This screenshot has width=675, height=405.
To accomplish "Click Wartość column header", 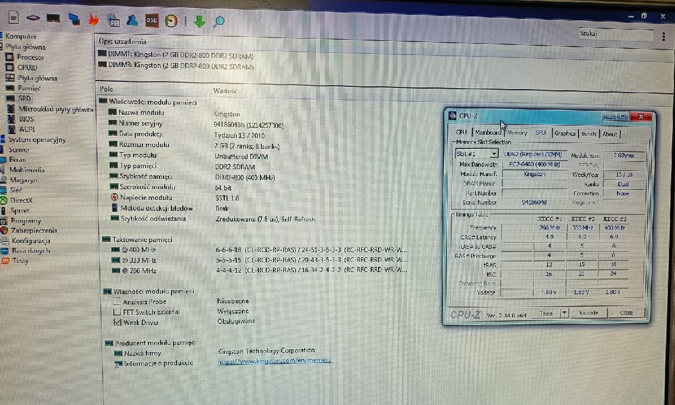I will tap(225, 91).
